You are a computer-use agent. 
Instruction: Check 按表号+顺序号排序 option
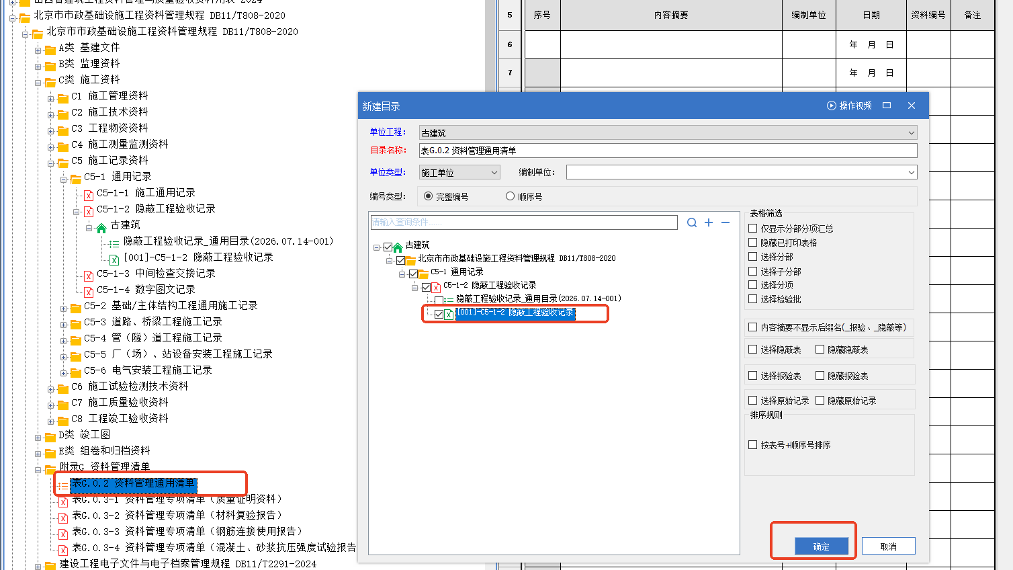pyautogui.click(x=753, y=445)
